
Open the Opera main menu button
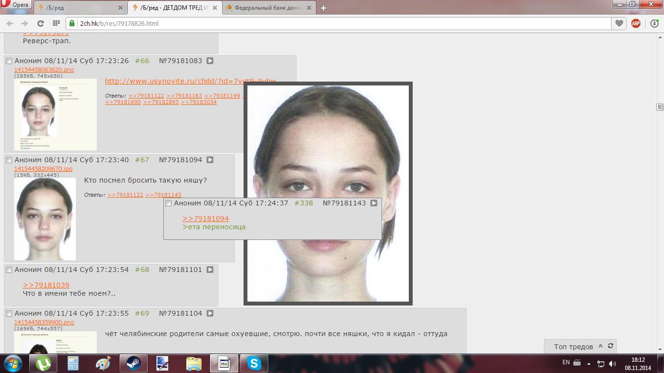pos(16,5)
